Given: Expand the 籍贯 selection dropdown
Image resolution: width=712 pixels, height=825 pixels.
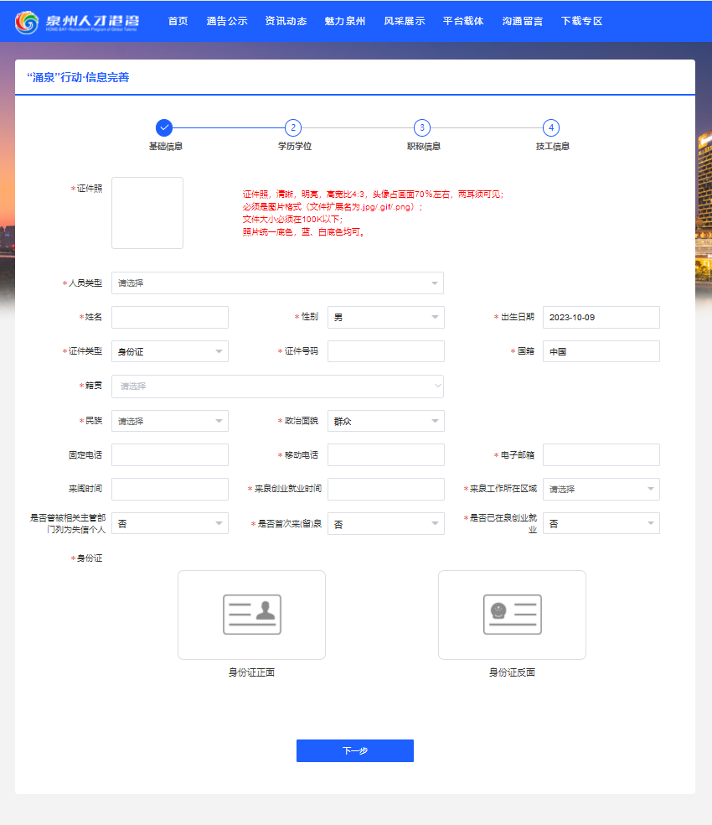Looking at the screenshot, I should coord(277,387).
